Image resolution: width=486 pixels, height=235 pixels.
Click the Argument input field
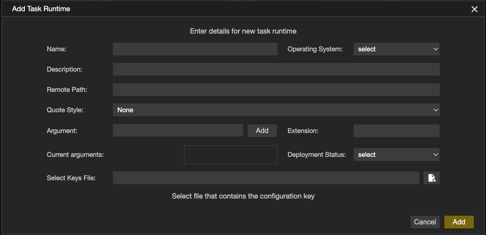pos(178,131)
